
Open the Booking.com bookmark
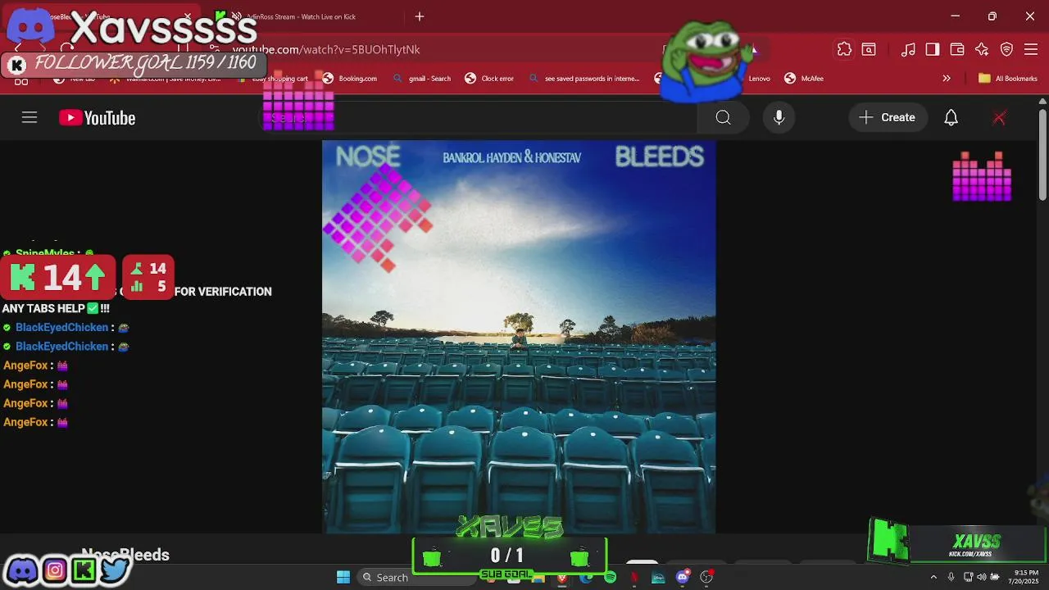coord(350,79)
